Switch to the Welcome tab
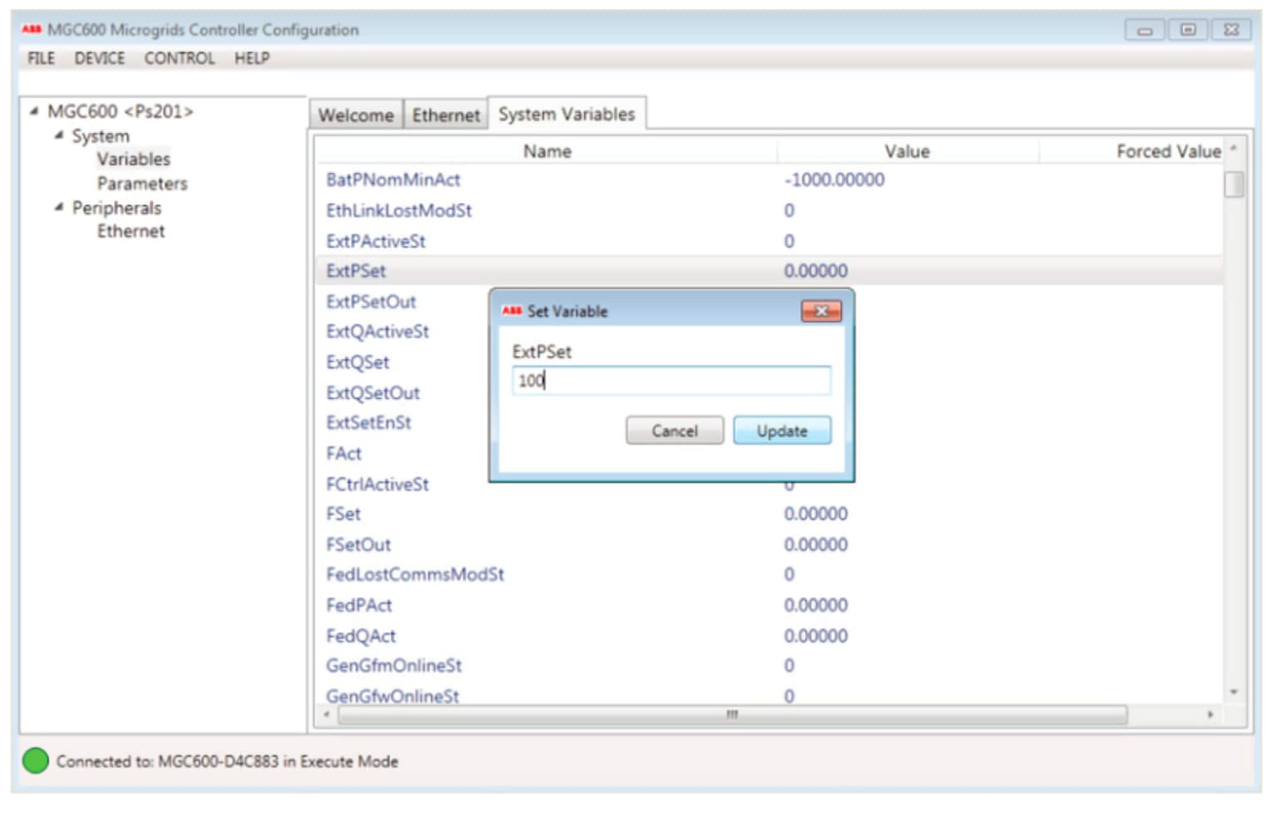The image size is (1276, 821). point(356,115)
